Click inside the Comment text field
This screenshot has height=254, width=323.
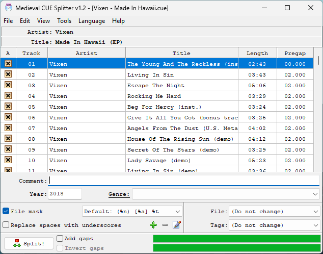click(x=183, y=181)
